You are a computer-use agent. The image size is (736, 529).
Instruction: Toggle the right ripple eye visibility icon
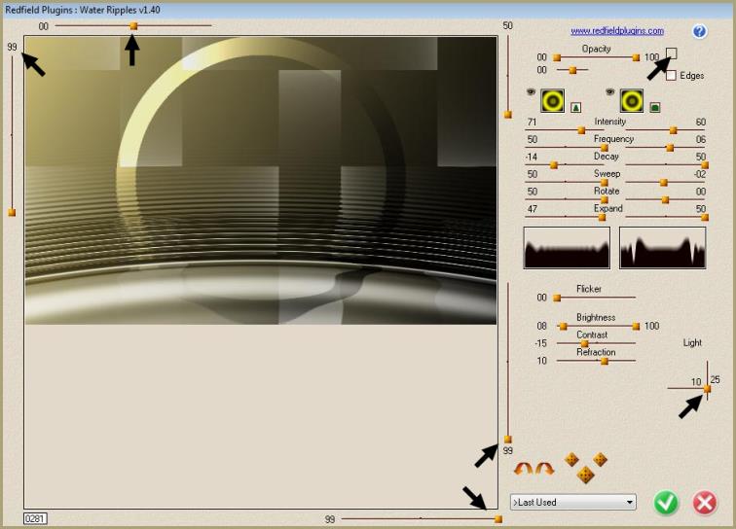point(610,92)
